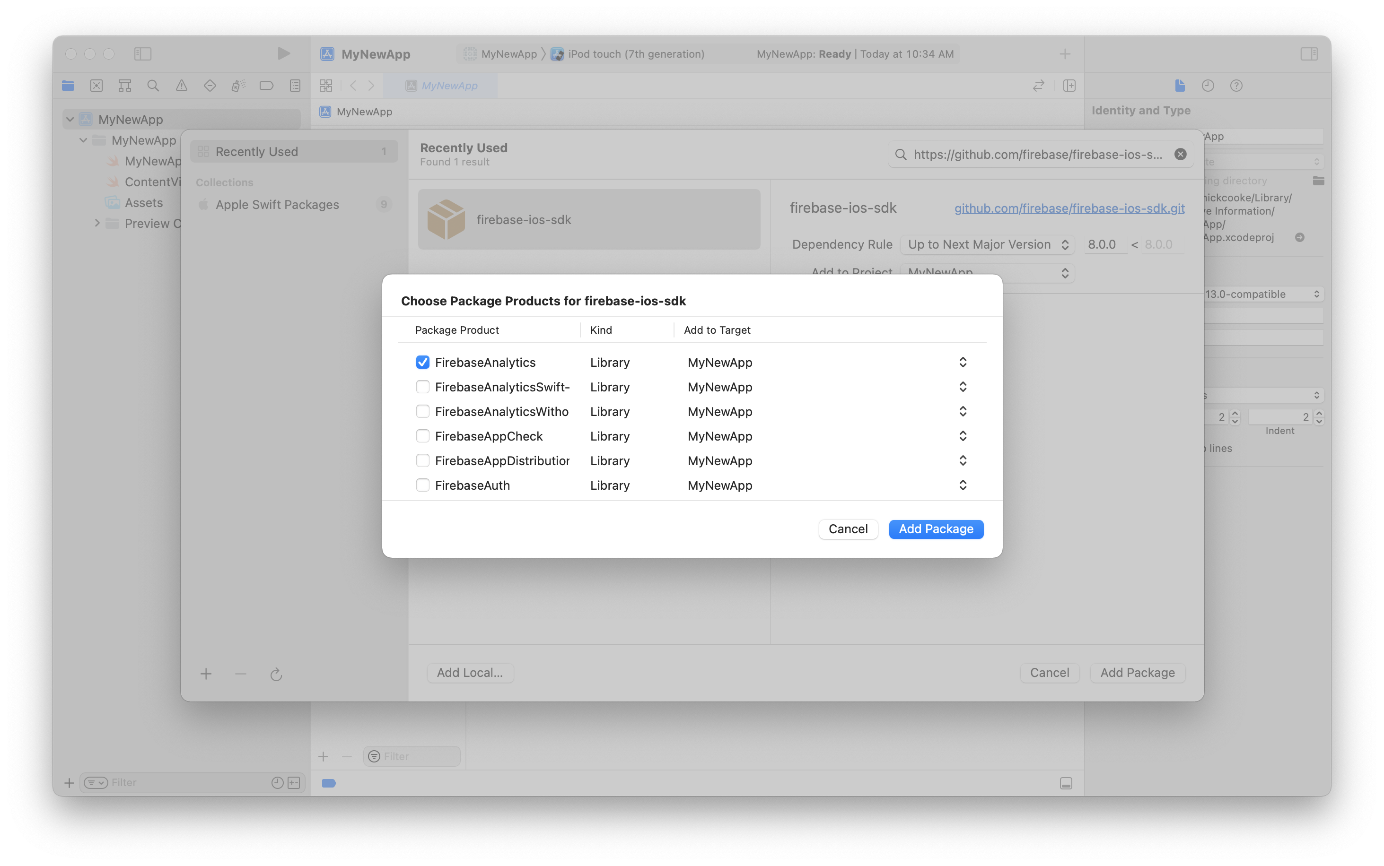Click the run/play button in toolbar
Viewport: 1384px width, 866px height.
[x=282, y=54]
